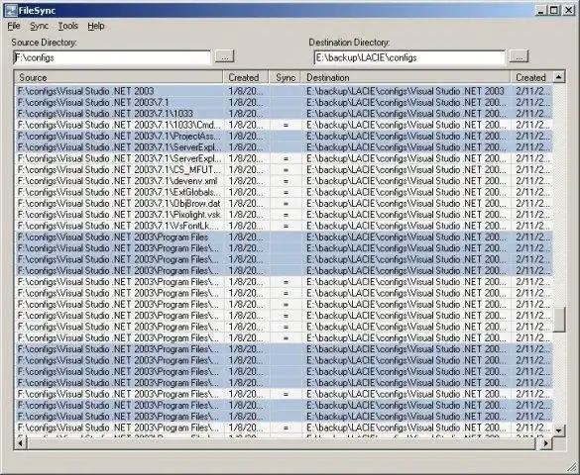Click destination path ending Visual Studio .NET 2003
This screenshot has height=475, width=580.
[x=406, y=91]
